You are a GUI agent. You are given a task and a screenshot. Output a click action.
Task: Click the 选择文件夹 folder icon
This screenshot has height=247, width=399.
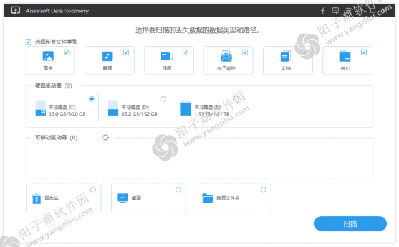[208, 198]
